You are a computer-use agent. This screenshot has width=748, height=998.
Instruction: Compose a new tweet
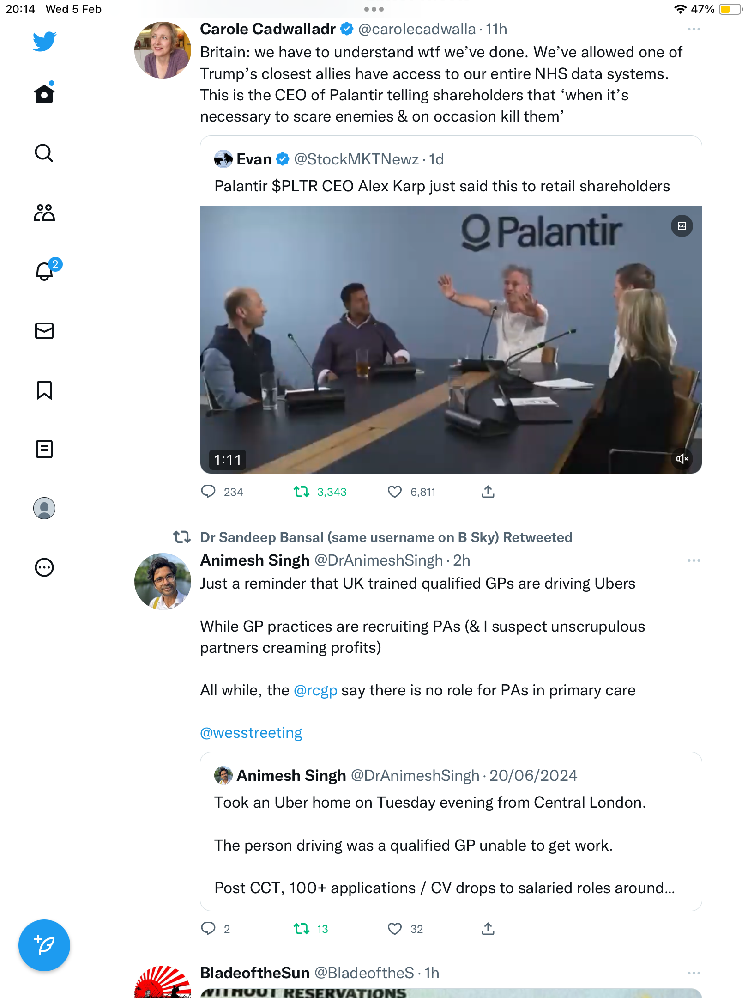44,945
